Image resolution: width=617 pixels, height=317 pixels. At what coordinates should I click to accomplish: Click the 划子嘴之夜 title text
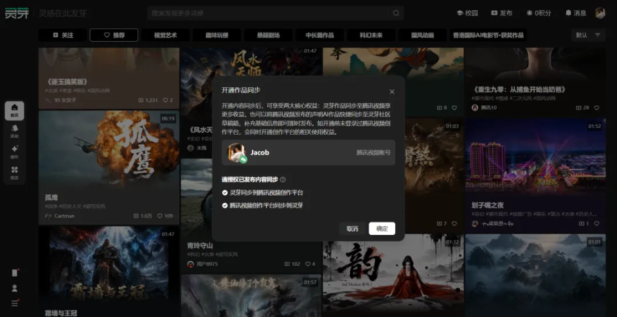tap(488, 205)
